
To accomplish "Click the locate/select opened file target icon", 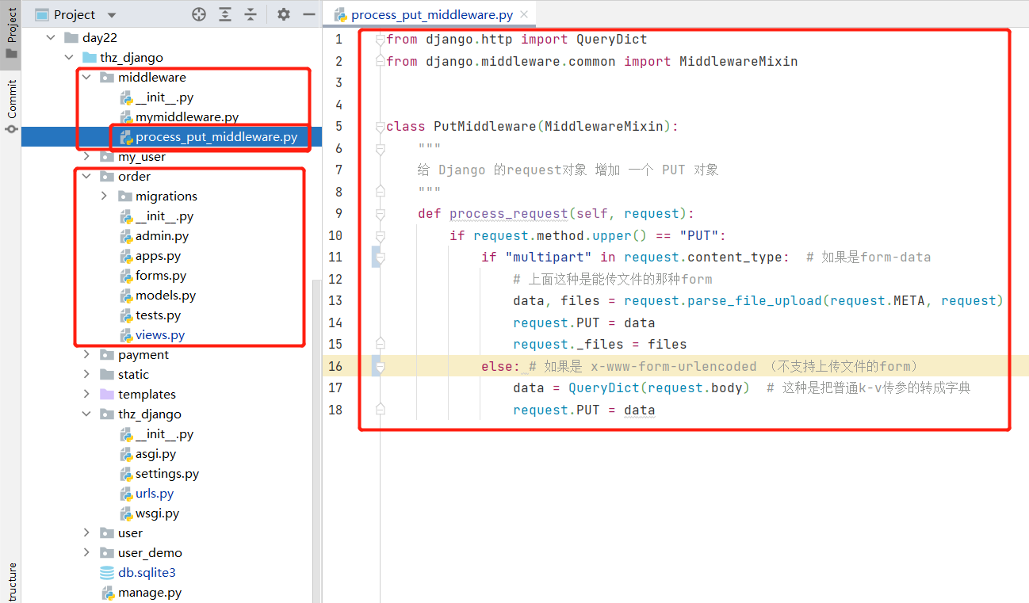I will (x=199, y=14).
